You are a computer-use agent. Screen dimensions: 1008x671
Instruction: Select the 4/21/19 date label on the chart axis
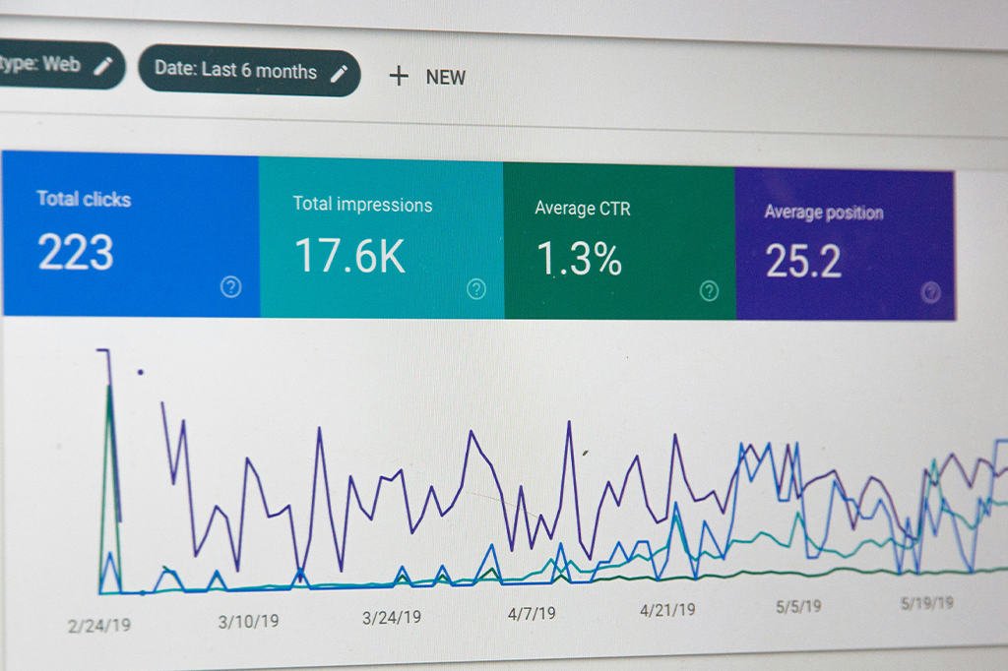pyautogui.click(x=667, y=610)
